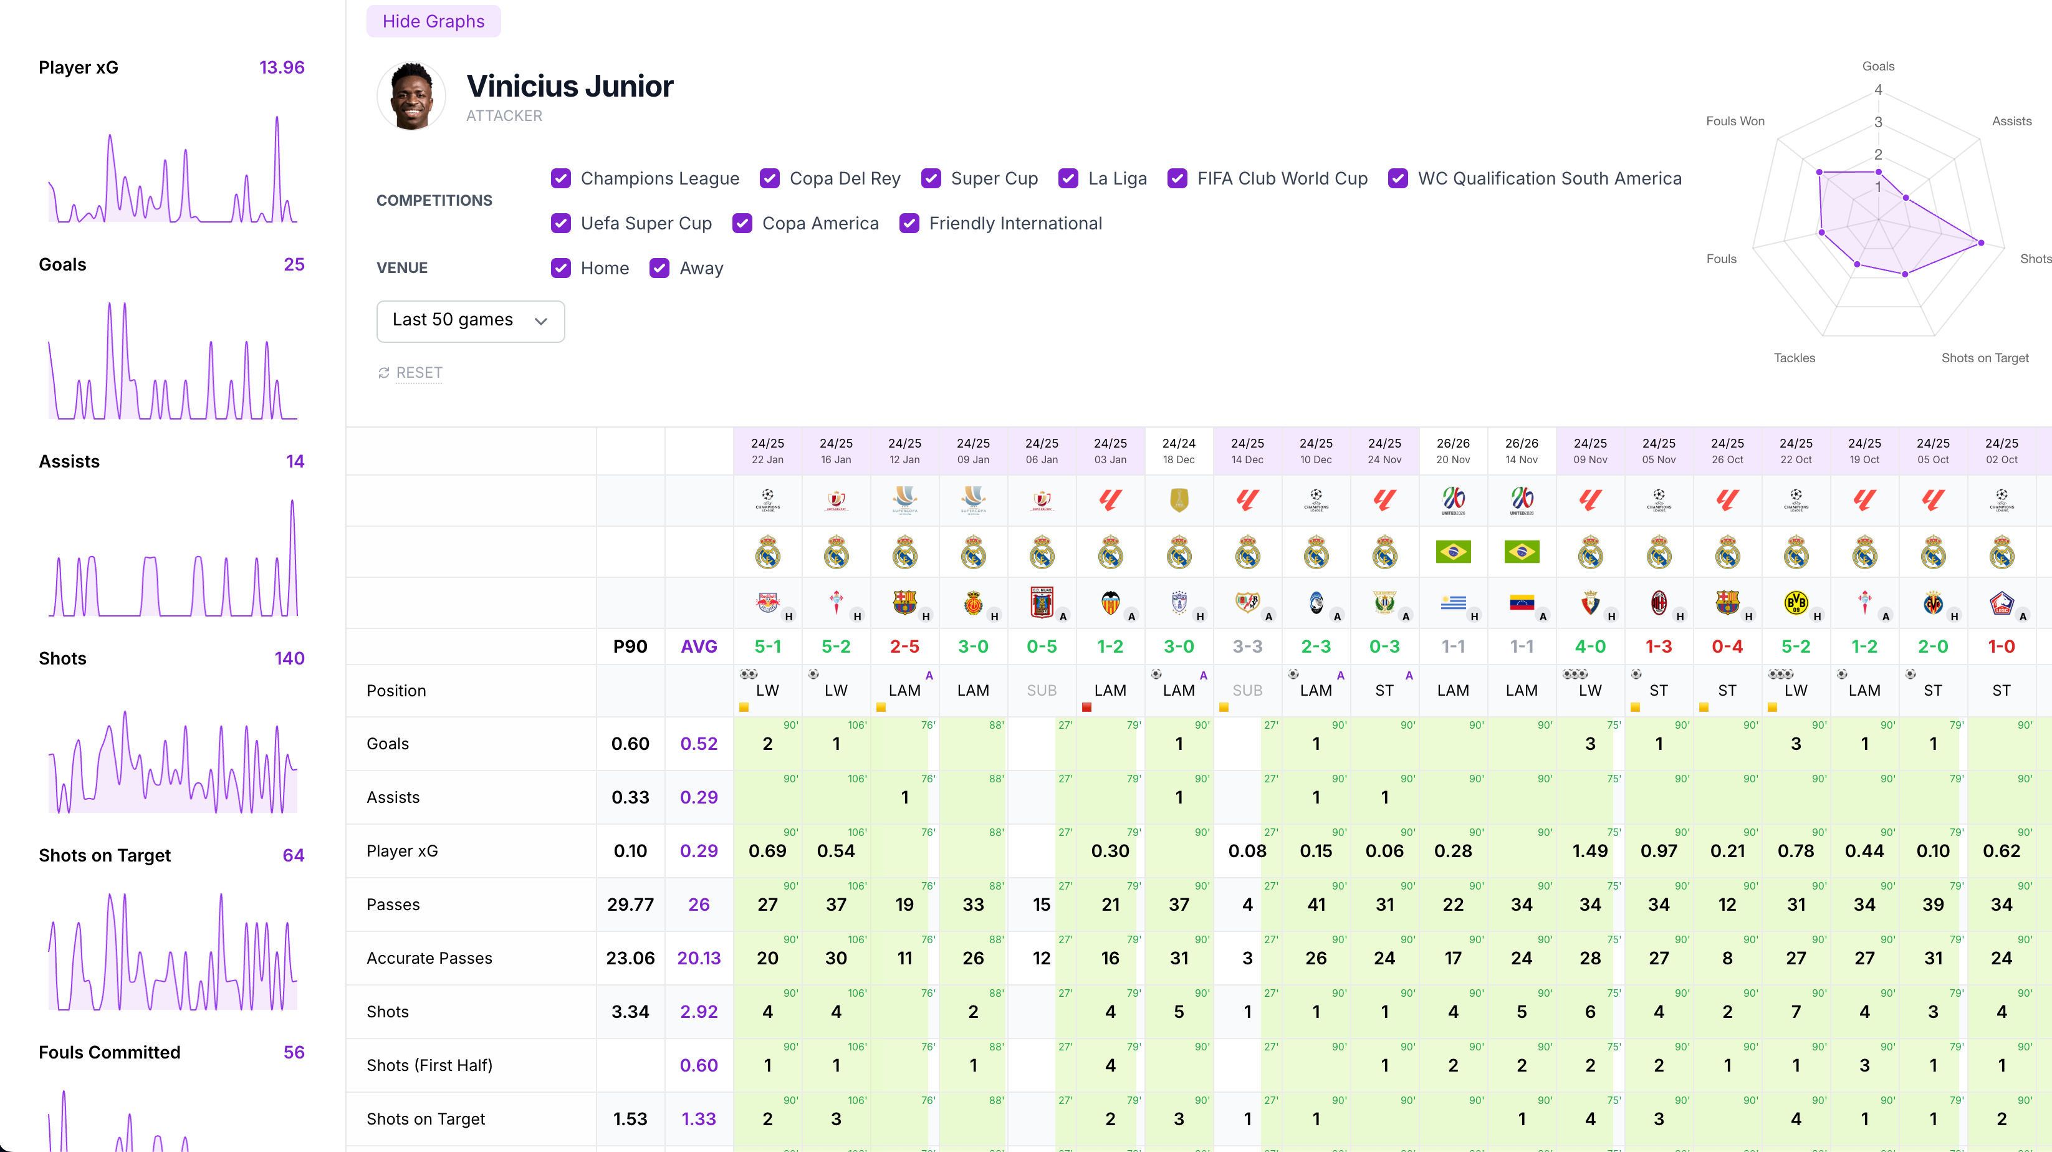The image size is (2052, 1152).
Task: Uncheck FIFA Club World Cup checkbox
Action: tap(1177, 178)
